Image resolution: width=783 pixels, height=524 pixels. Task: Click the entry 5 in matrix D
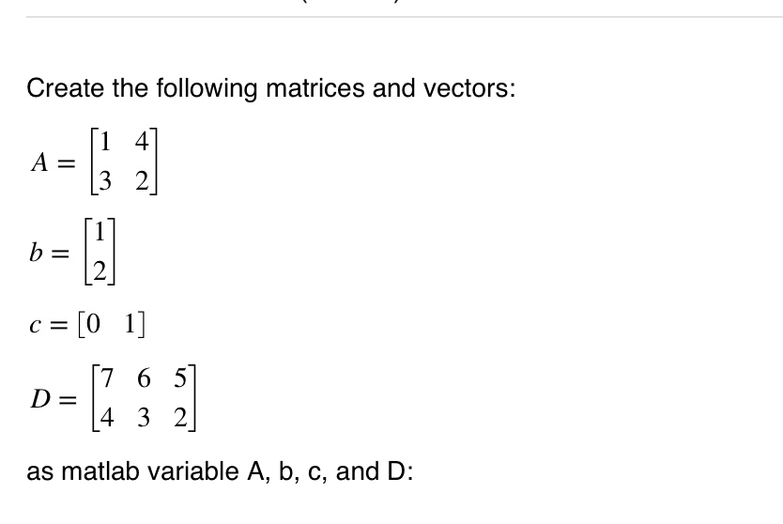pos(180,378)
